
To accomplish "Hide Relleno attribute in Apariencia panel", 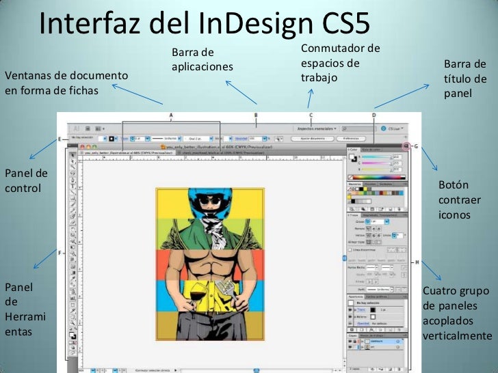I will point(350,317).
